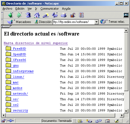130x124 pixels.
Task: Open the Composer pen icon
Action: (117, 121)
